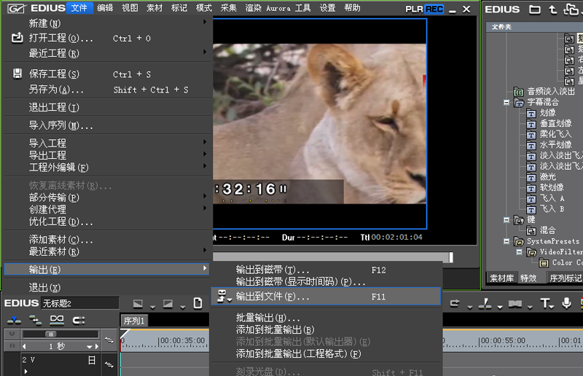Switch to the 特效 tab
Image resolution: width=583 pixels, height=376 pixels.
(x=528, y=278)
